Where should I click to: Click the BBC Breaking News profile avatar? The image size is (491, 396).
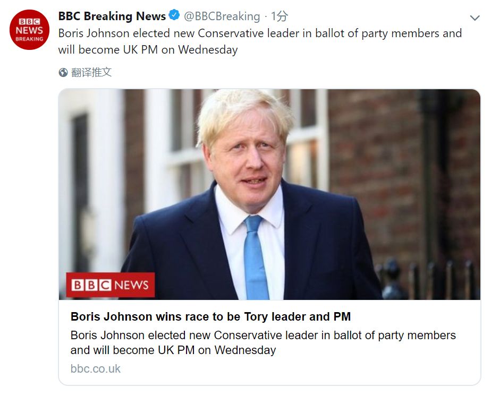pyautogui.click(x=30, y=30)
